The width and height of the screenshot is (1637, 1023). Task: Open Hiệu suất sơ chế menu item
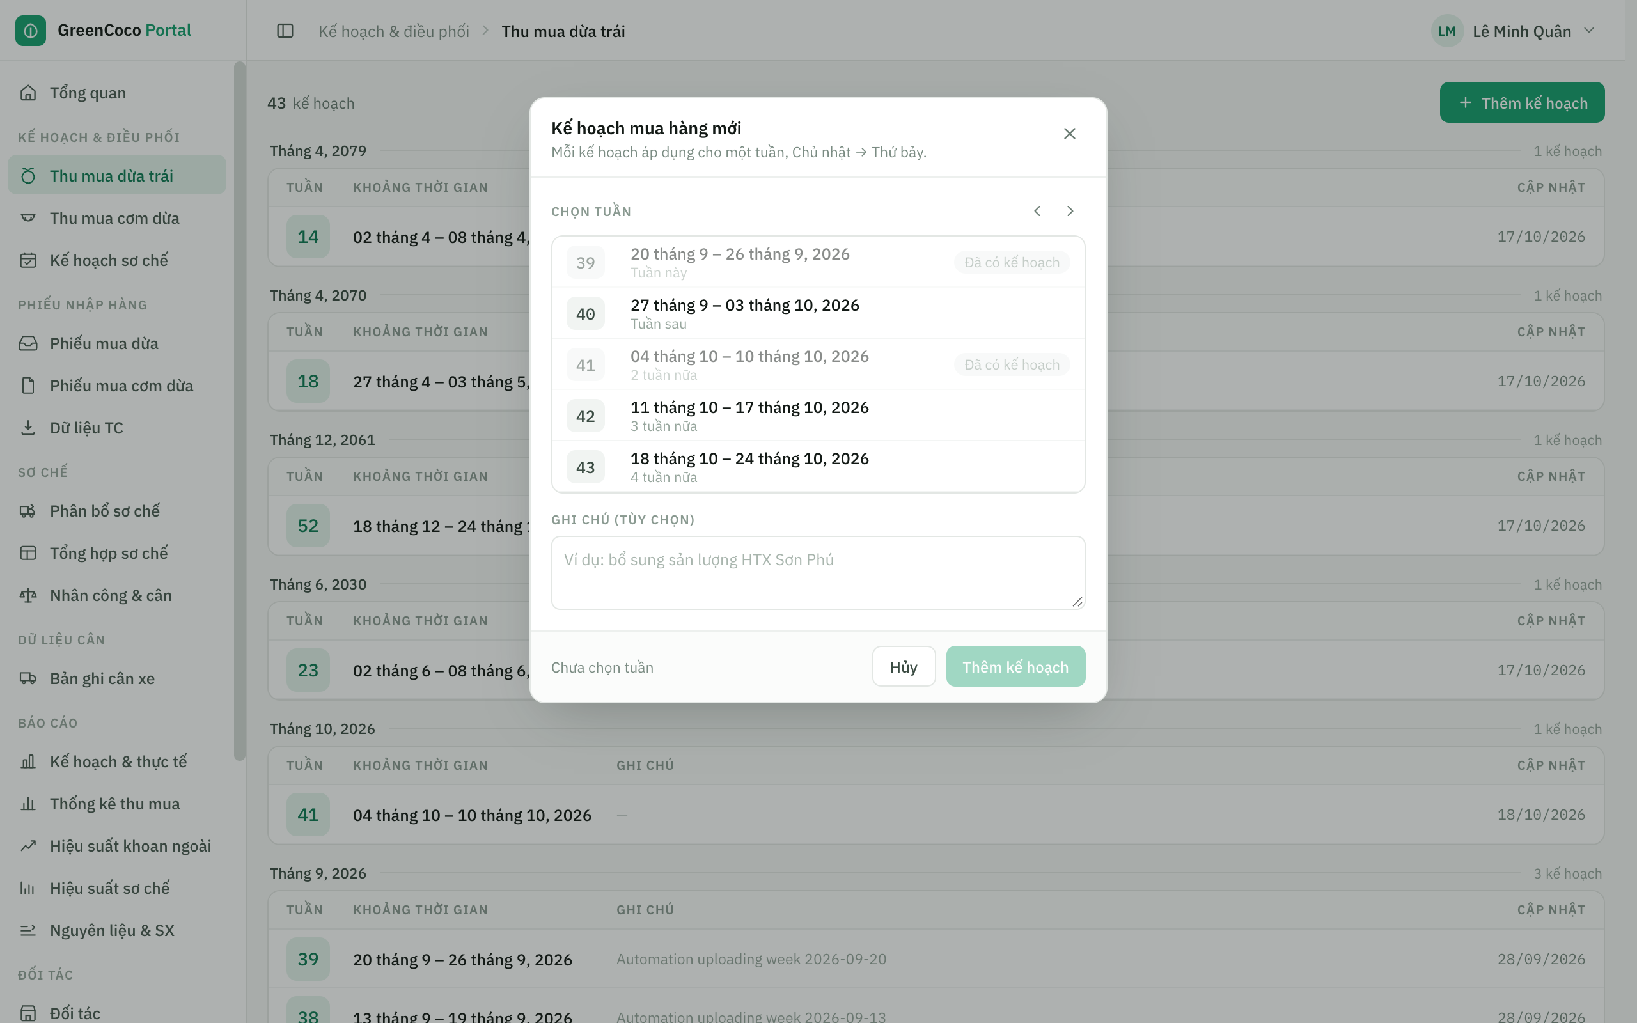[x=116, y=887]
